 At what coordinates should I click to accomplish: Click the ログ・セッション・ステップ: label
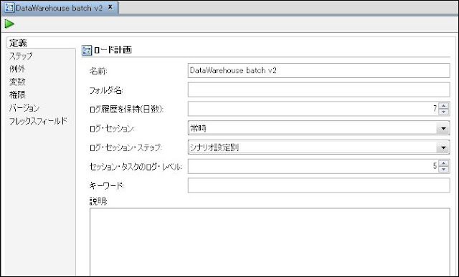point(126,147)
